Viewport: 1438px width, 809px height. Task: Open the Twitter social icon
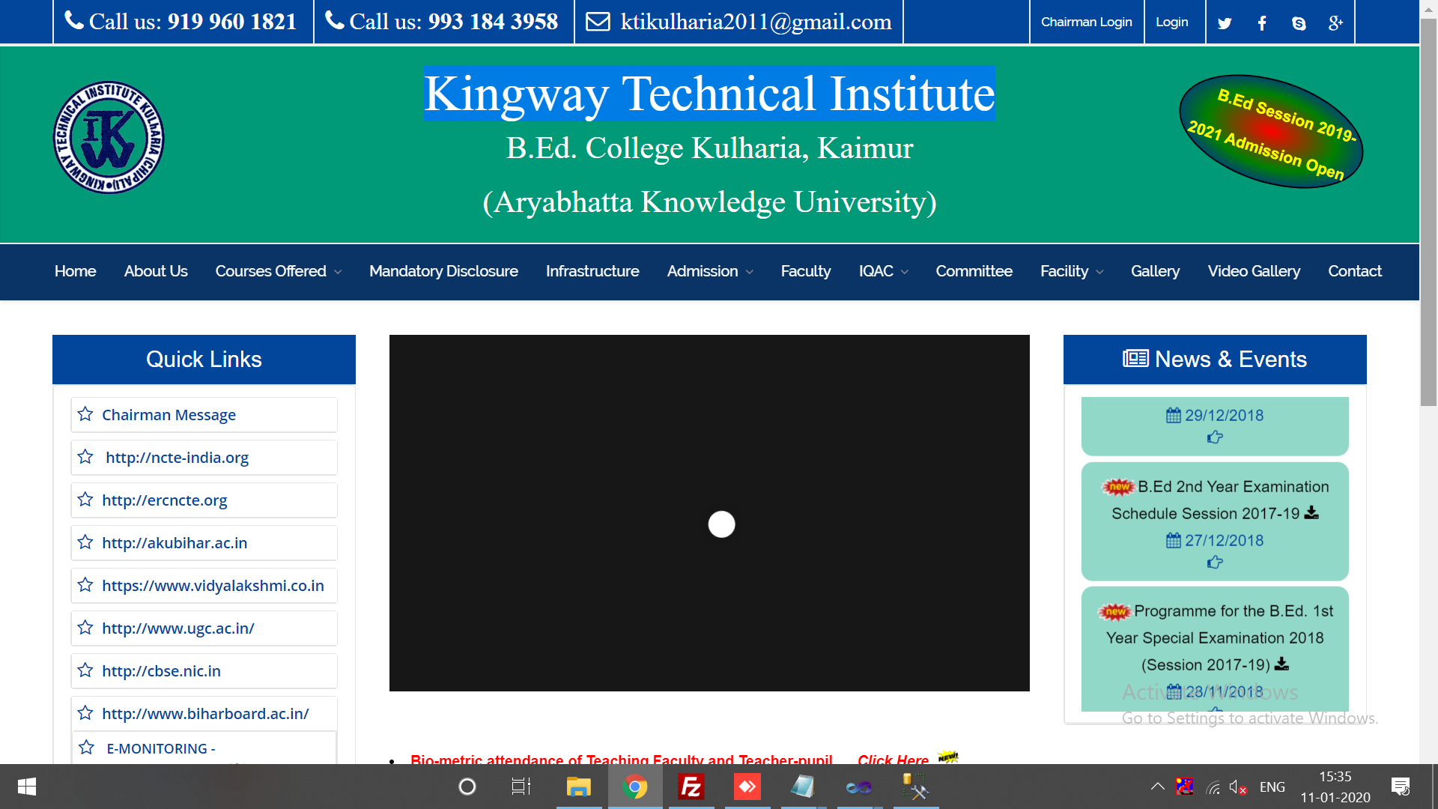click(x=1225, y=22)
